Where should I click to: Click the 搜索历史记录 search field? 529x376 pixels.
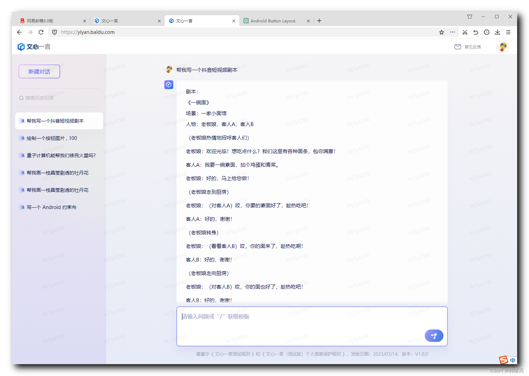[x=59, y=98]
